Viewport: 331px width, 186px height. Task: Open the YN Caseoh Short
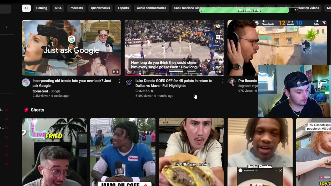[x=313, y=152]
